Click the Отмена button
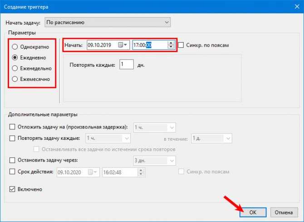This screenshot has width=304, height=222. (284, 212)
